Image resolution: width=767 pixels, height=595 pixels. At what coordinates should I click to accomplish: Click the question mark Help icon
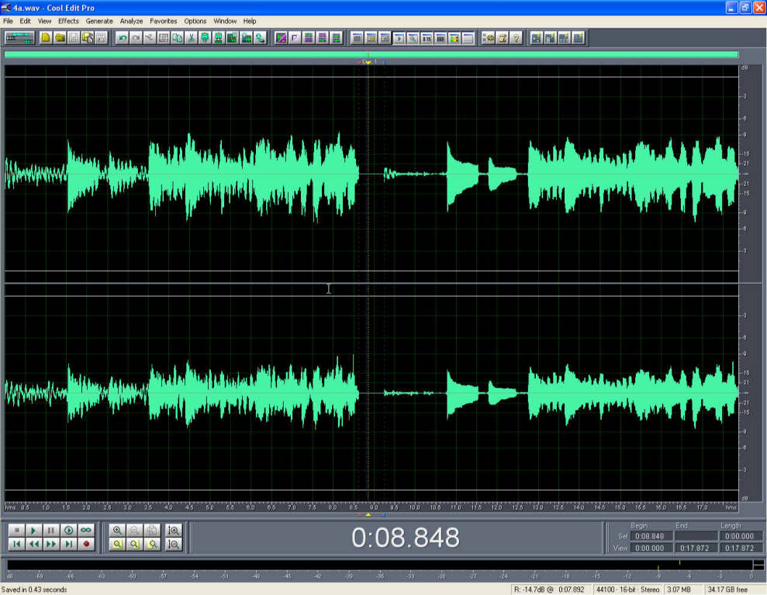click(516, 37)
